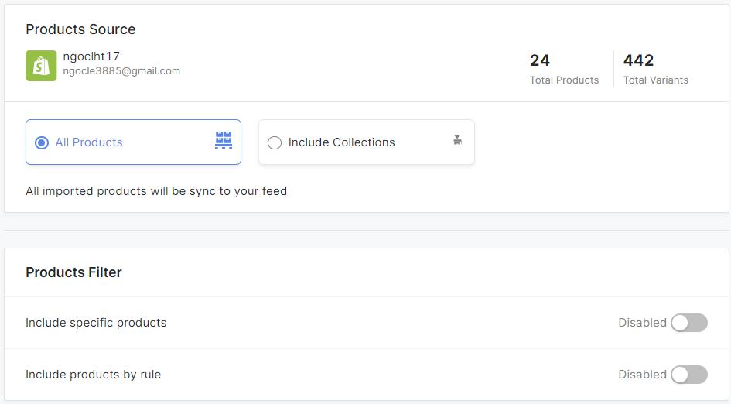Click the ngoclht17 store name

[91, 56]
